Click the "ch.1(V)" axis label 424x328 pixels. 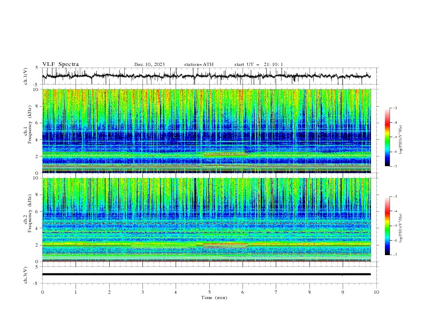(x=26, y=76)
